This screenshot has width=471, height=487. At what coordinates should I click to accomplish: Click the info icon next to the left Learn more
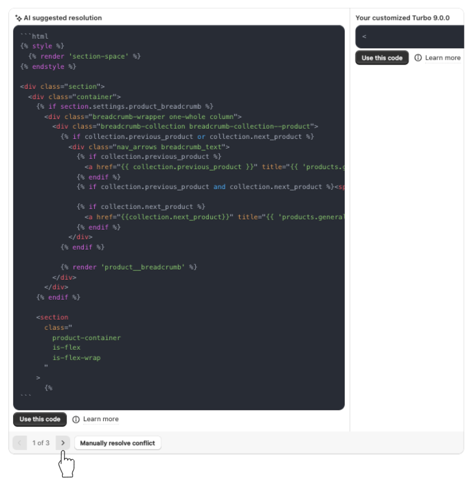[x=75, y=419]
